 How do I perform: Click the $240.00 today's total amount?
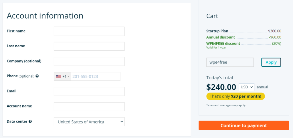click(x=221, y=87)
